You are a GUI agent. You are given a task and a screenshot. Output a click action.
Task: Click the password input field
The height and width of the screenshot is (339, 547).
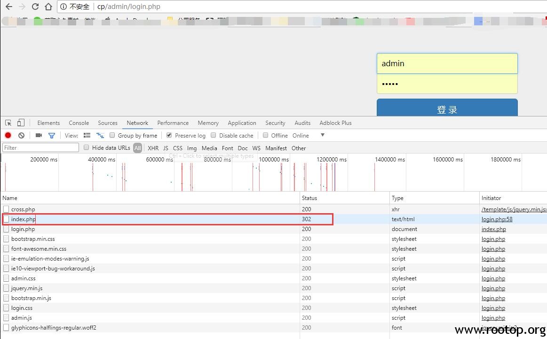(x=447, y=84)
